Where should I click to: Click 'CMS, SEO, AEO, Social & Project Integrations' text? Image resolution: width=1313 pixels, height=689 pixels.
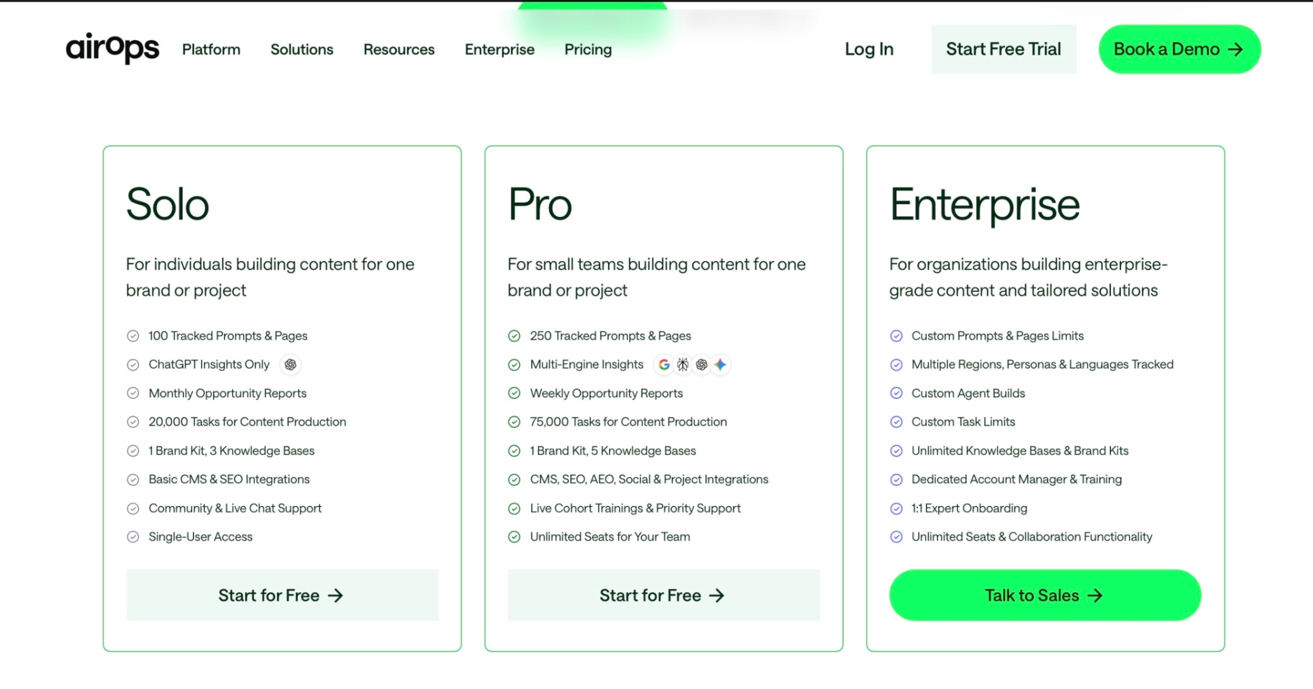point(649,480)
